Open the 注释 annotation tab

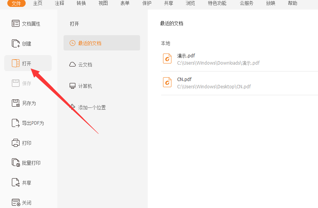(x=59, y=3)
